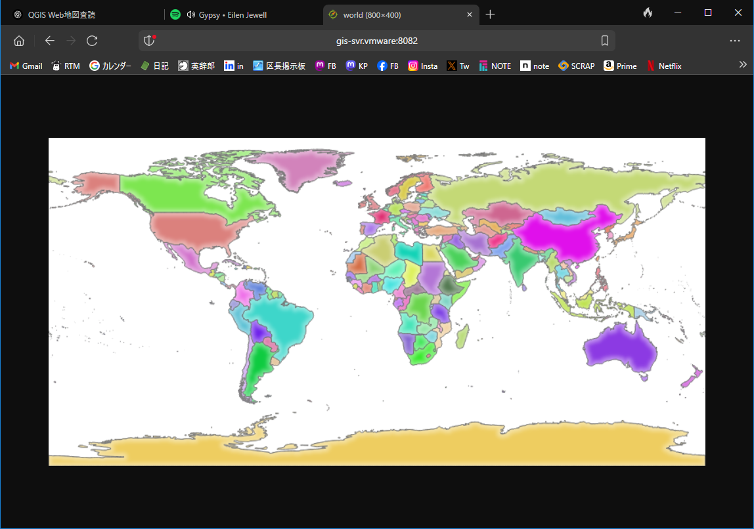
Task: Open the RTM bookmark
Action: (x=66, y=66)
